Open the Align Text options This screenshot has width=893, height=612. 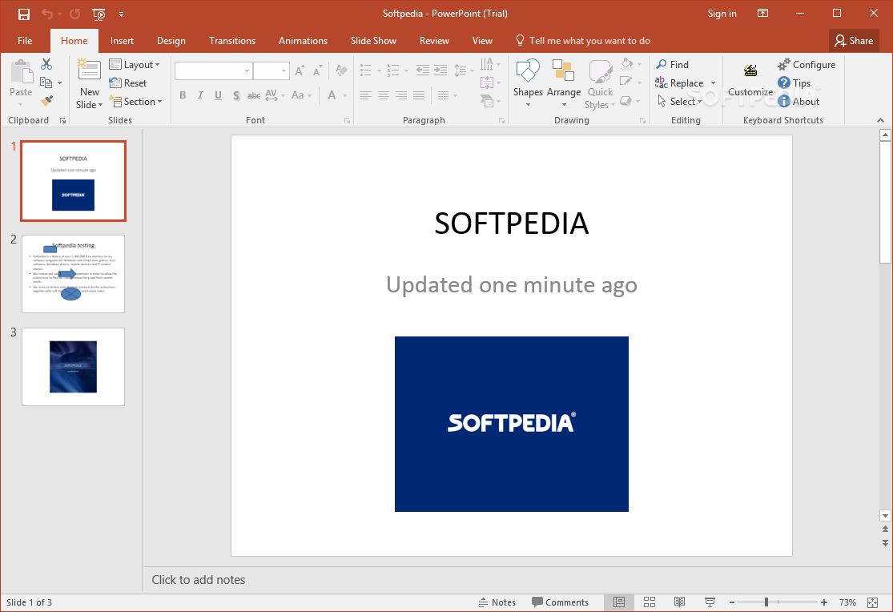489,83
